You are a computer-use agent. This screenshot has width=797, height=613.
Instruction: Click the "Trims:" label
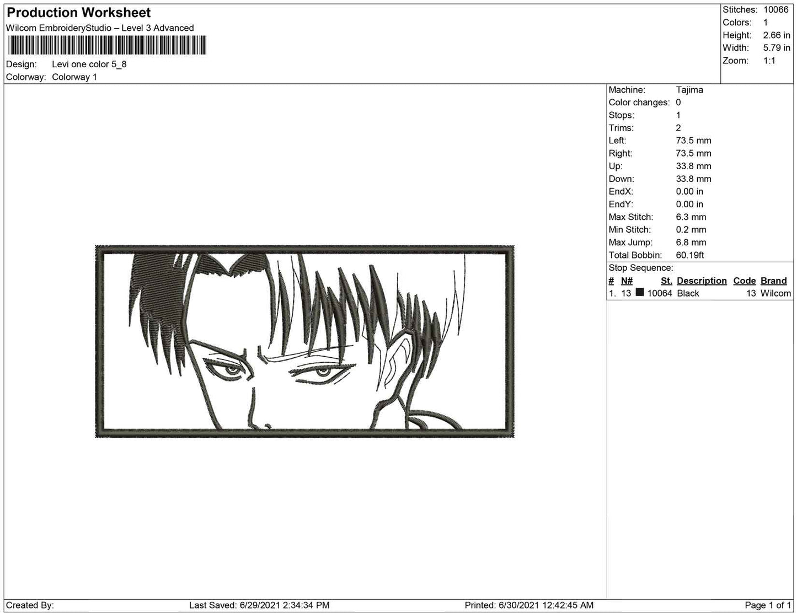pyautogui.click(x=622, y=128)
